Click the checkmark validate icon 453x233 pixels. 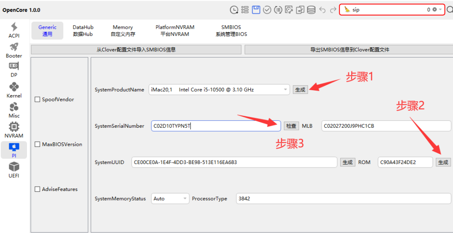click(267, 10)
